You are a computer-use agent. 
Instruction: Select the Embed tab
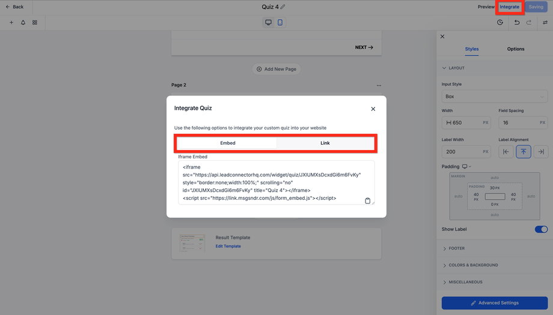227,143
